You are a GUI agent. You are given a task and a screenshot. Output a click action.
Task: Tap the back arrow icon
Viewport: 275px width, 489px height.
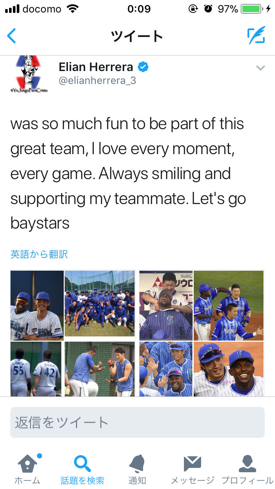pyautogui.click(x=12, y=36)
